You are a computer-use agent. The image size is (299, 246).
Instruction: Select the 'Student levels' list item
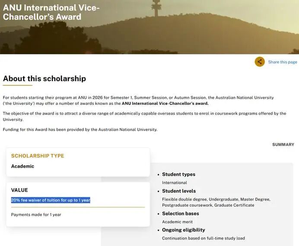pos(179,191)
